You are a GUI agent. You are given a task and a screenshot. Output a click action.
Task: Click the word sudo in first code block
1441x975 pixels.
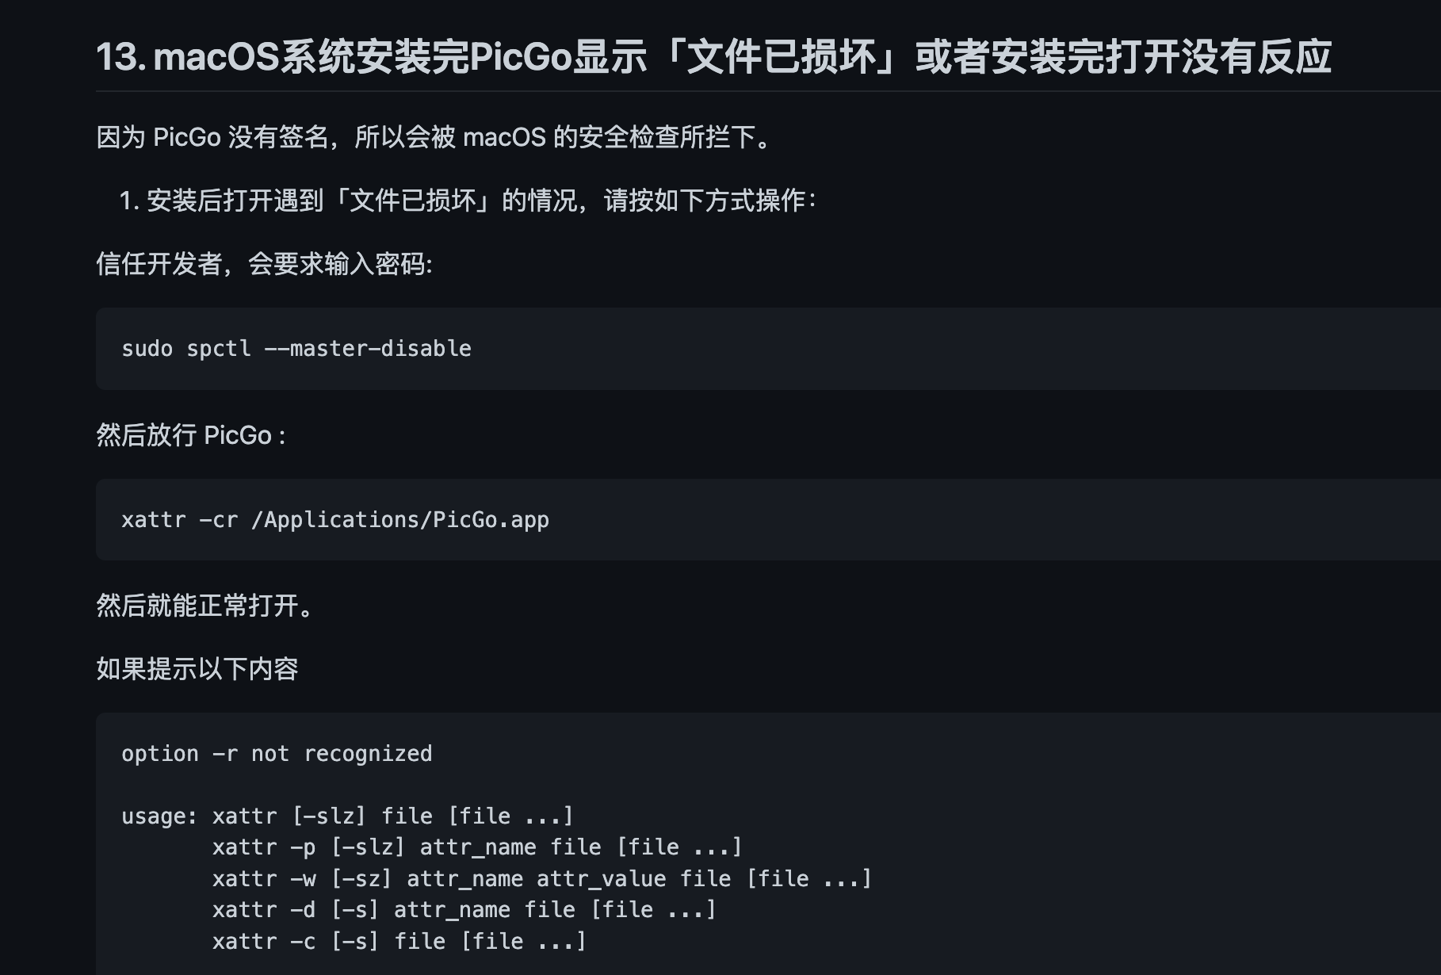147,349
